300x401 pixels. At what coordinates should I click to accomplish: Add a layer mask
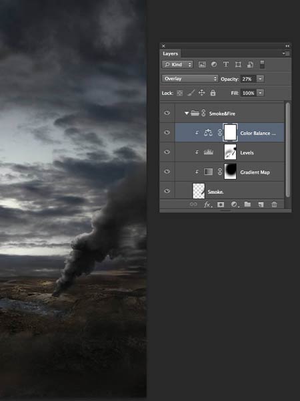coord(221,205)
